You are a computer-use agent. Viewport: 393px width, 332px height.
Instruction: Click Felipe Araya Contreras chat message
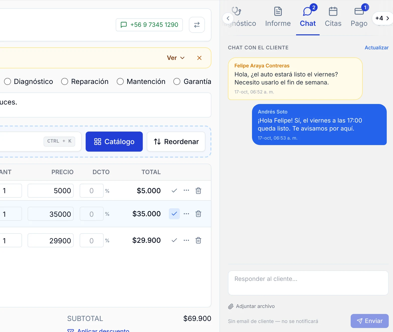(x=295, y=79)
